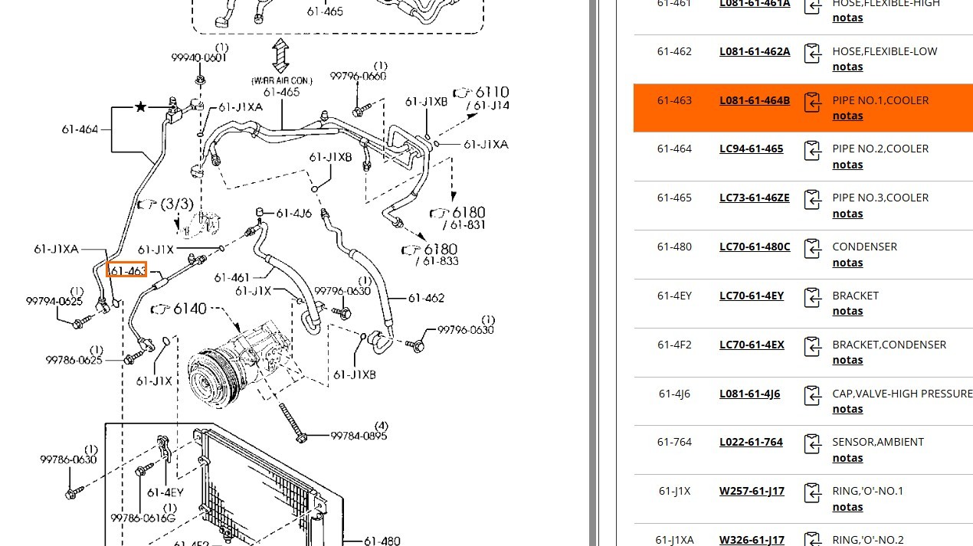Click the icon in the CAP,VALVE-HIGH PRESSURE row
The width and height of the screenshot is (973, 546).
pyautogui.click(x=812, y=396)
